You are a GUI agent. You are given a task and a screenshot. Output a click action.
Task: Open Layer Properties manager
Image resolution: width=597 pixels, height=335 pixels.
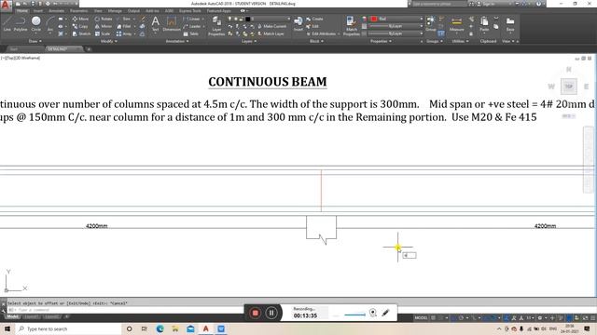(216, 26)
